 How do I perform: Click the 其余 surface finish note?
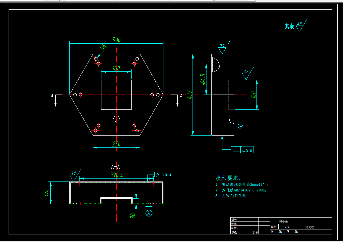point(289,26)
